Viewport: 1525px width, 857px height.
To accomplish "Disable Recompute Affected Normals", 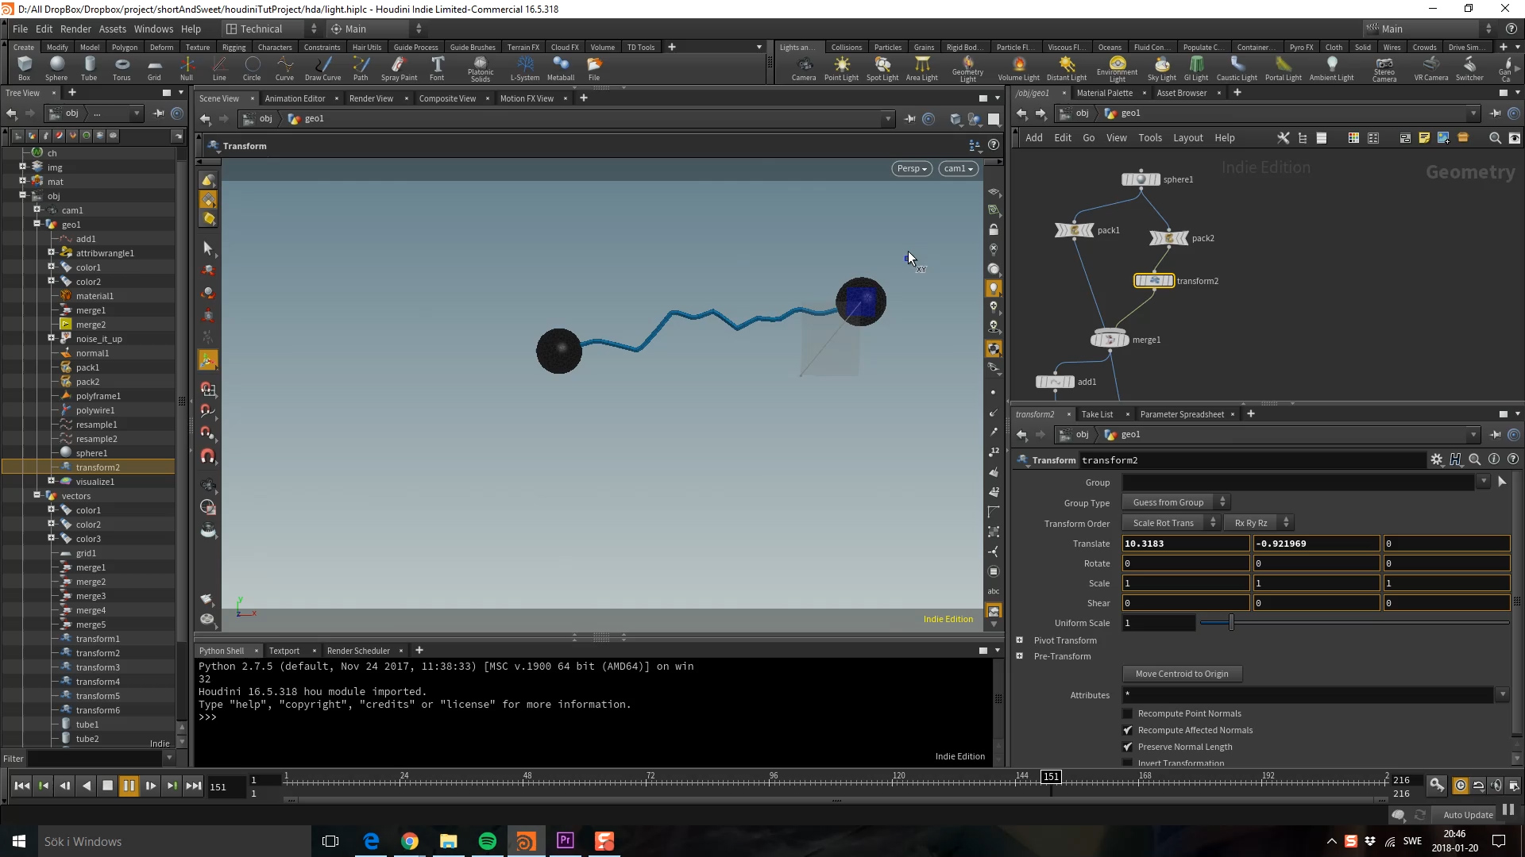I will [x=1127, y=730].
